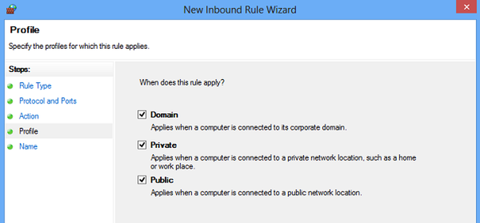Disable the Public profile checkbox

click(142, 180)
